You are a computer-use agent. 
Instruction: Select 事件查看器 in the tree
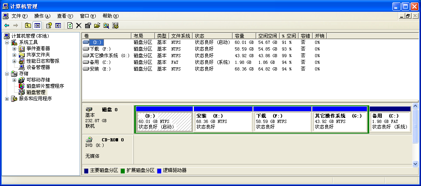pos(38,49)
